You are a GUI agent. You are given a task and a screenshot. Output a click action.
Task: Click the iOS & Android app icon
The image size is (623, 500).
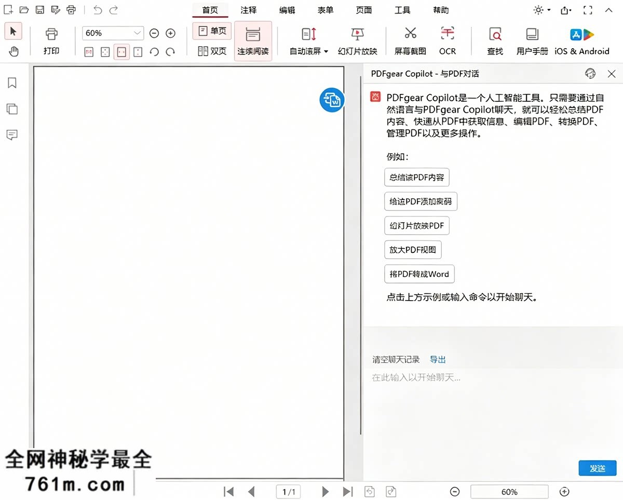(x=582, y=41)
